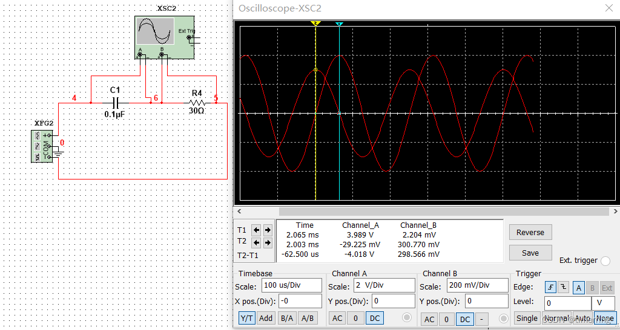Set trigger source to Ext
The height and width of the screenshot is (330, 620).
point(607,288)
